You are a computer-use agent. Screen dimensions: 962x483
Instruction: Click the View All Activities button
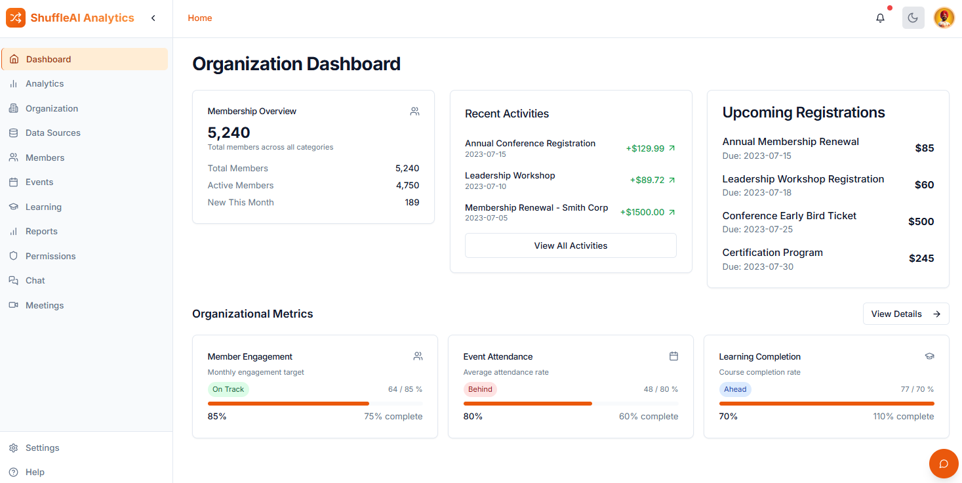tap(570, 245)
